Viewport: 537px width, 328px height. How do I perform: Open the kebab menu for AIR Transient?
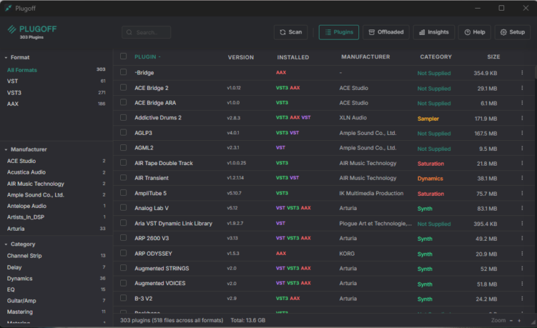coord(522,178)
